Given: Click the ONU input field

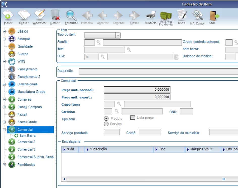Looking at the screenshot, I should pyautogui.click(x=186, y=111).
